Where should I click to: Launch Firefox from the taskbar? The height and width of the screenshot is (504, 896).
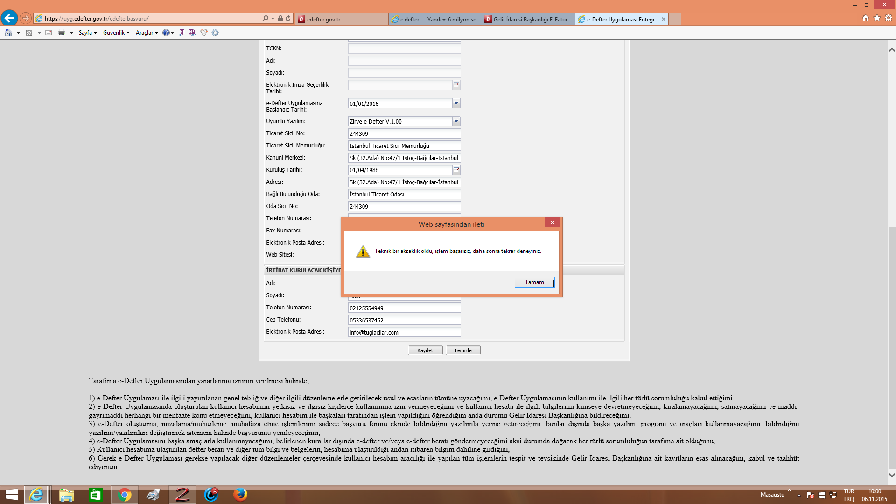(x=240, y=495)
